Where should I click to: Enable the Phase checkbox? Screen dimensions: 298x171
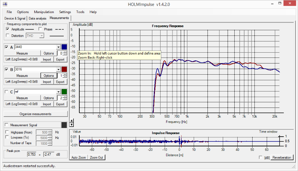click(x=40, y=29)
